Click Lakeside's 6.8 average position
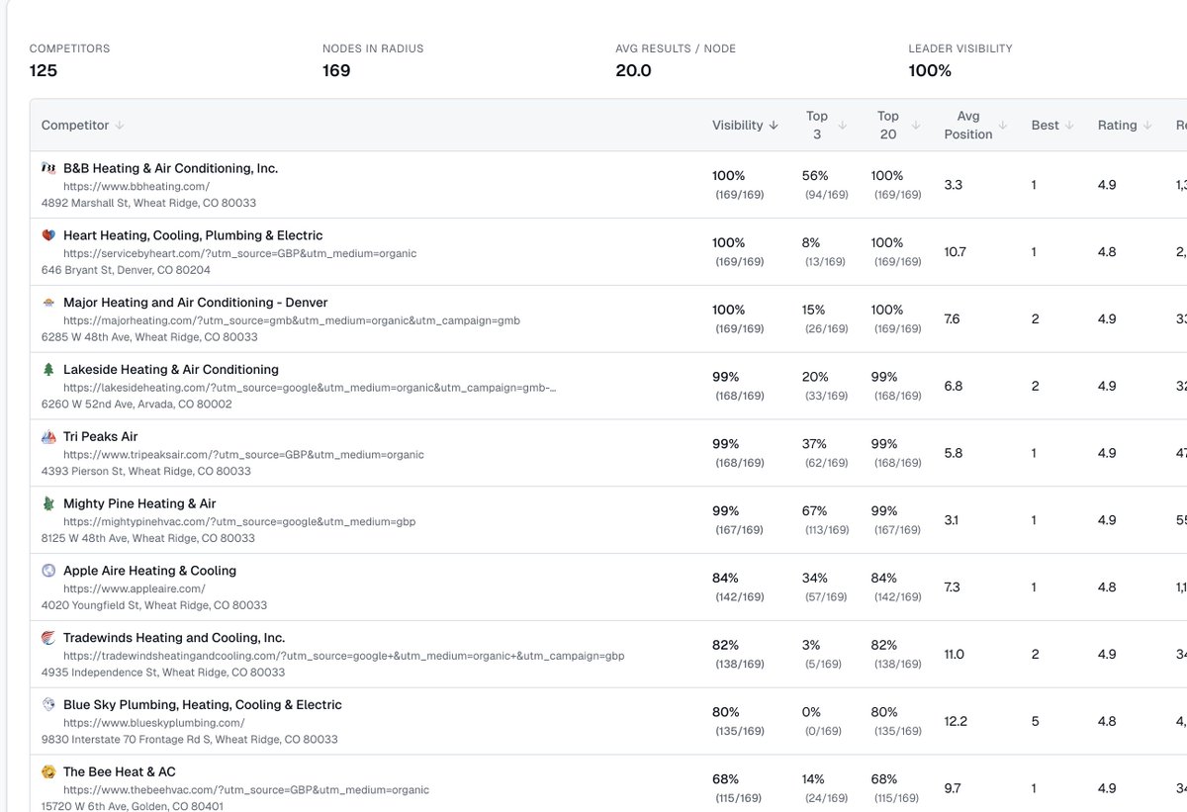 954,387
